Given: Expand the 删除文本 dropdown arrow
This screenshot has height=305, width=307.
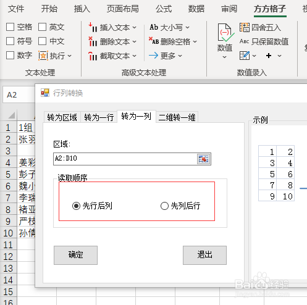Looking at the screenshot, I should point(134,41).
